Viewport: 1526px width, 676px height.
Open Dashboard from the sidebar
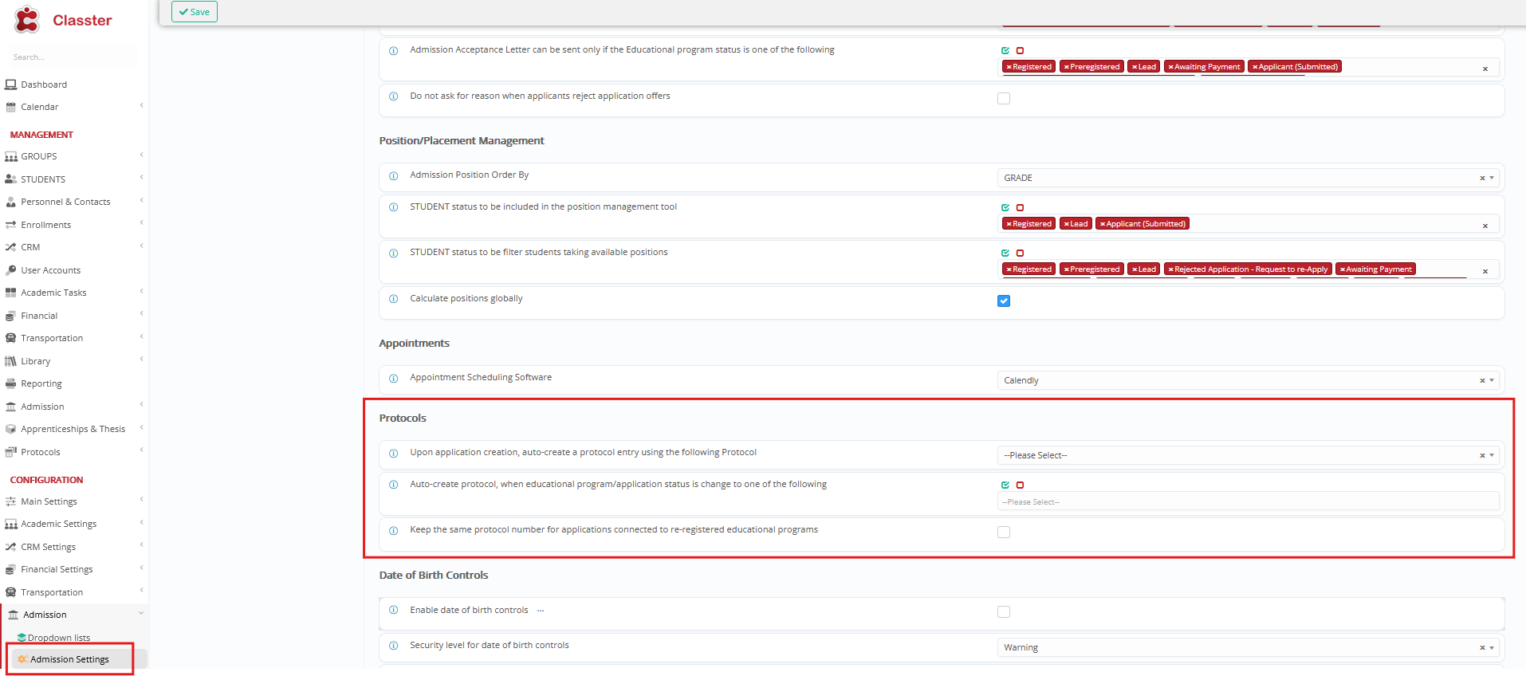(x=44, y=84)
